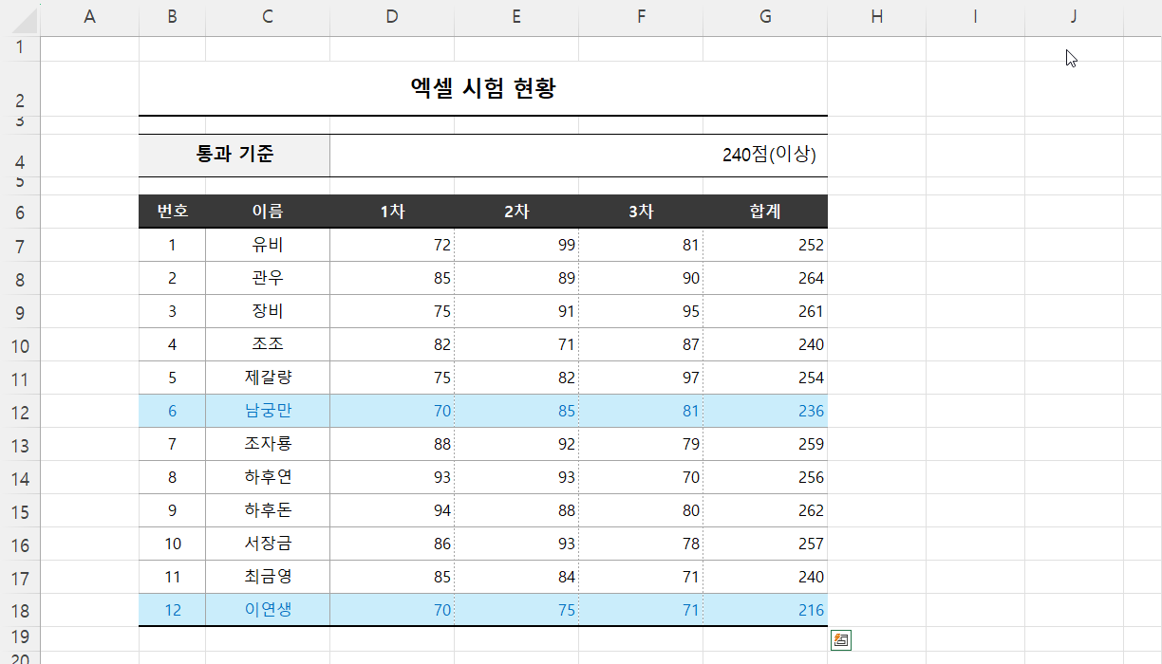1162x664 pixels.
Task: Click the 2차 score 99 for 유비
Action: (x=516, y=245)
